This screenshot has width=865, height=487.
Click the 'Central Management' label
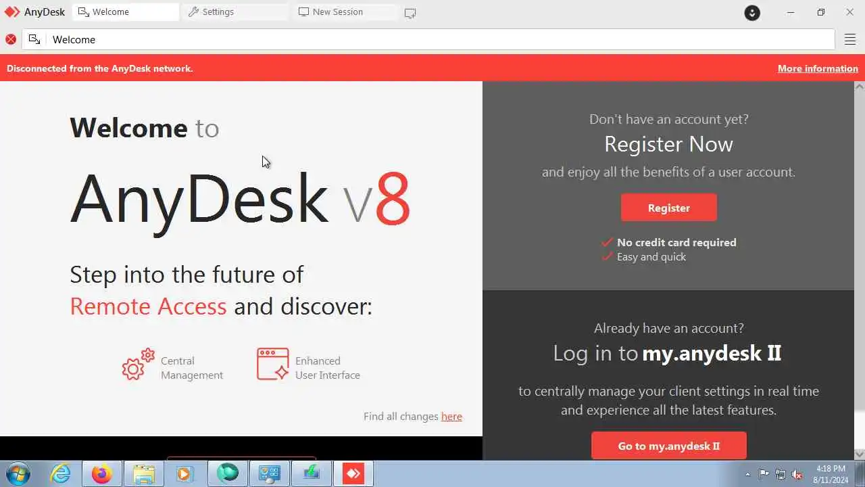coord(192,368)
